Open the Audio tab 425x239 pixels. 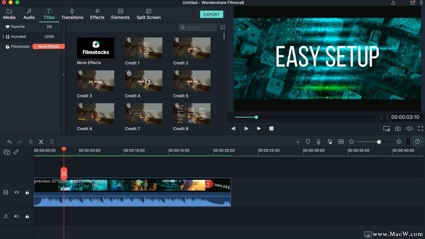click(29, 14)
